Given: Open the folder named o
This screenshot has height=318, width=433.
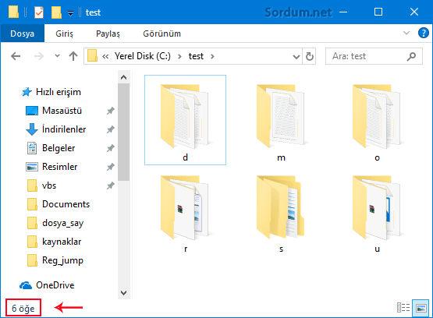Looking at the screenshot, I should [x=377, y=120].
